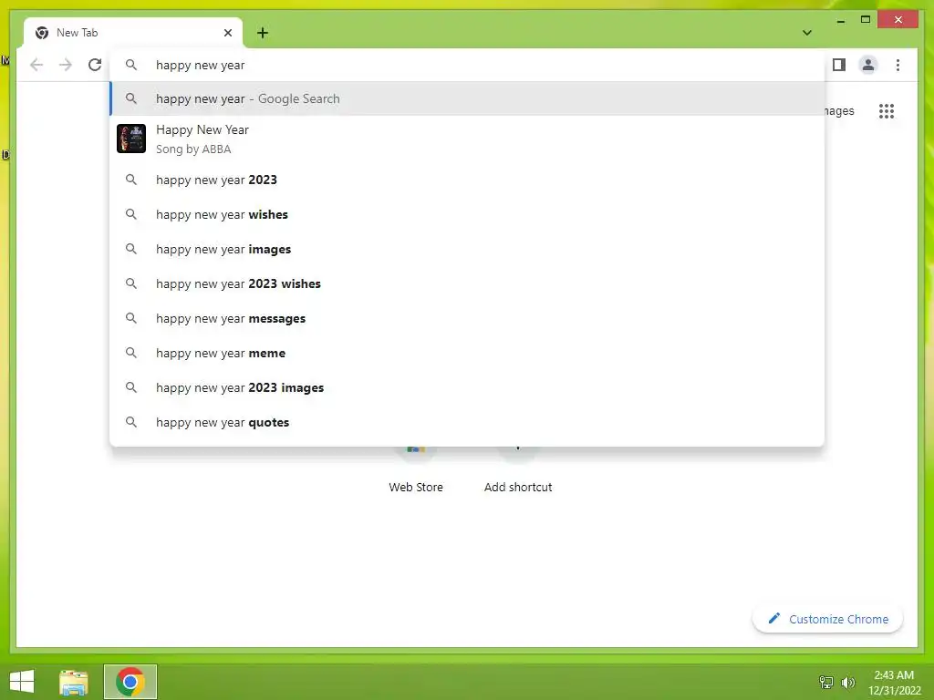Pick suggestion 'happy new year wishes'
Image resolution: width=934 pixels, height=700 pixels.
click(x=468, y=214)
